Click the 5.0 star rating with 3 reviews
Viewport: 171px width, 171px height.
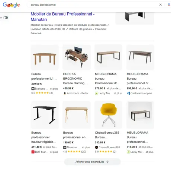42,93
